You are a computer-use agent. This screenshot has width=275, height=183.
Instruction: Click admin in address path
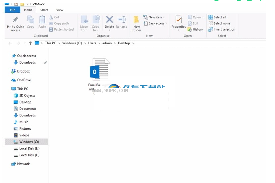point(107,43)
